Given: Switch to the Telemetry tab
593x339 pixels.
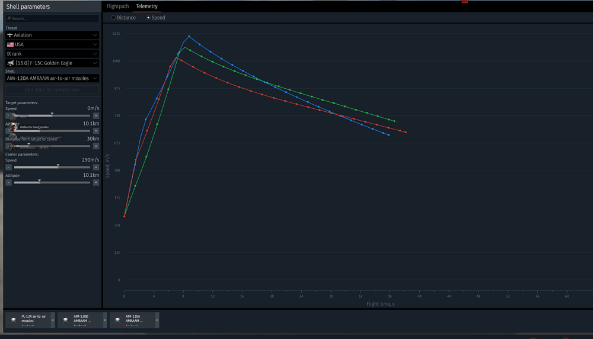Looking at the screenshot, I should [146, 7].
